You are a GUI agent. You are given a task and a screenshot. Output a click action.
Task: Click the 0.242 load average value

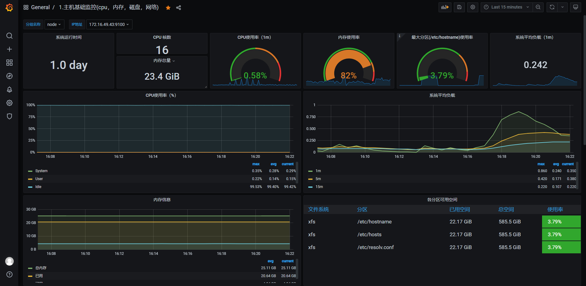click(x=536, y=65)
